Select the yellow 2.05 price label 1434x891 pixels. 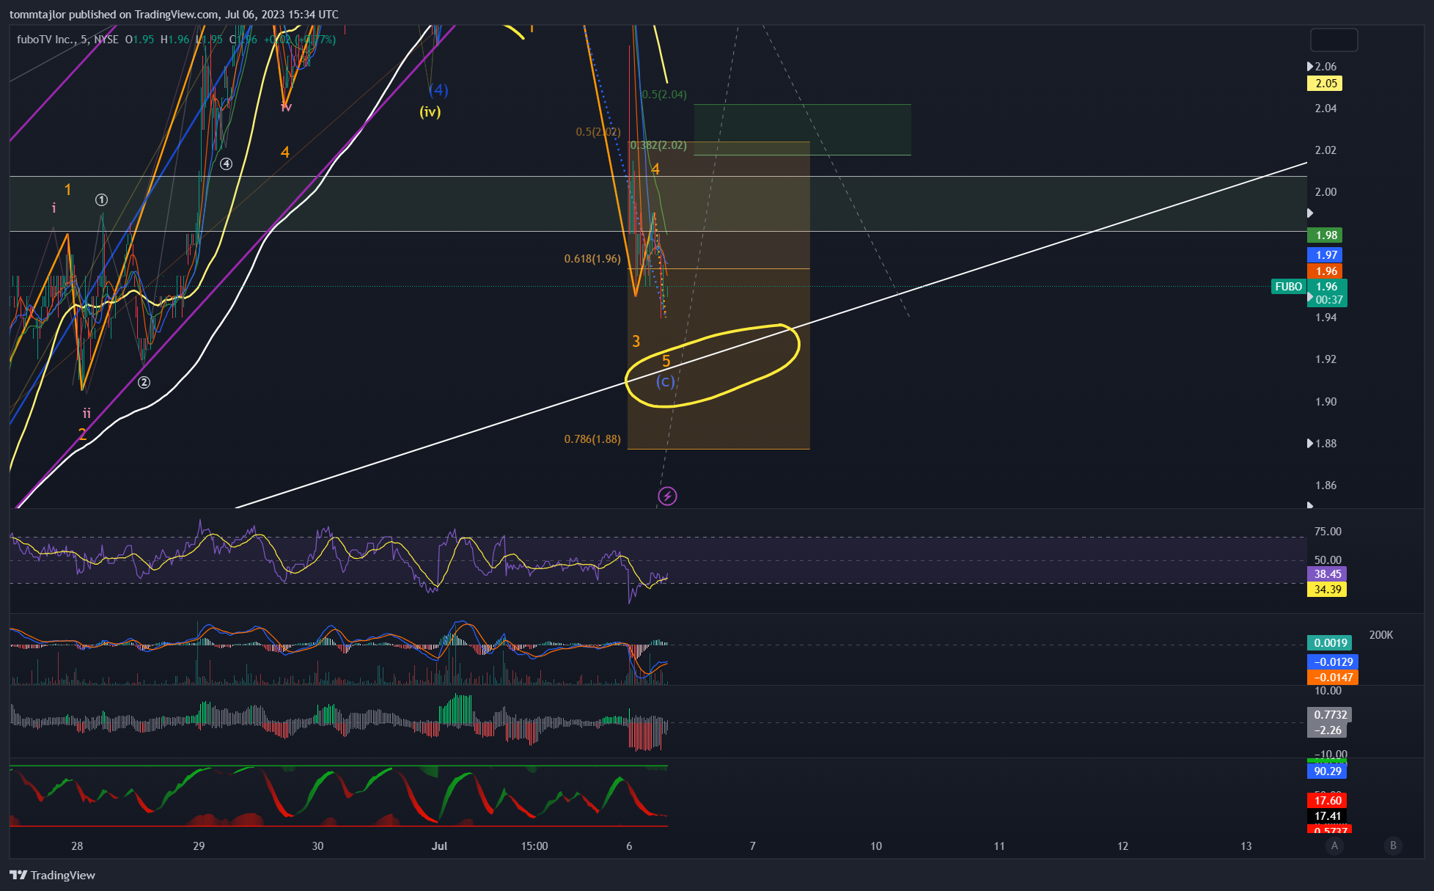(1325, 84)
